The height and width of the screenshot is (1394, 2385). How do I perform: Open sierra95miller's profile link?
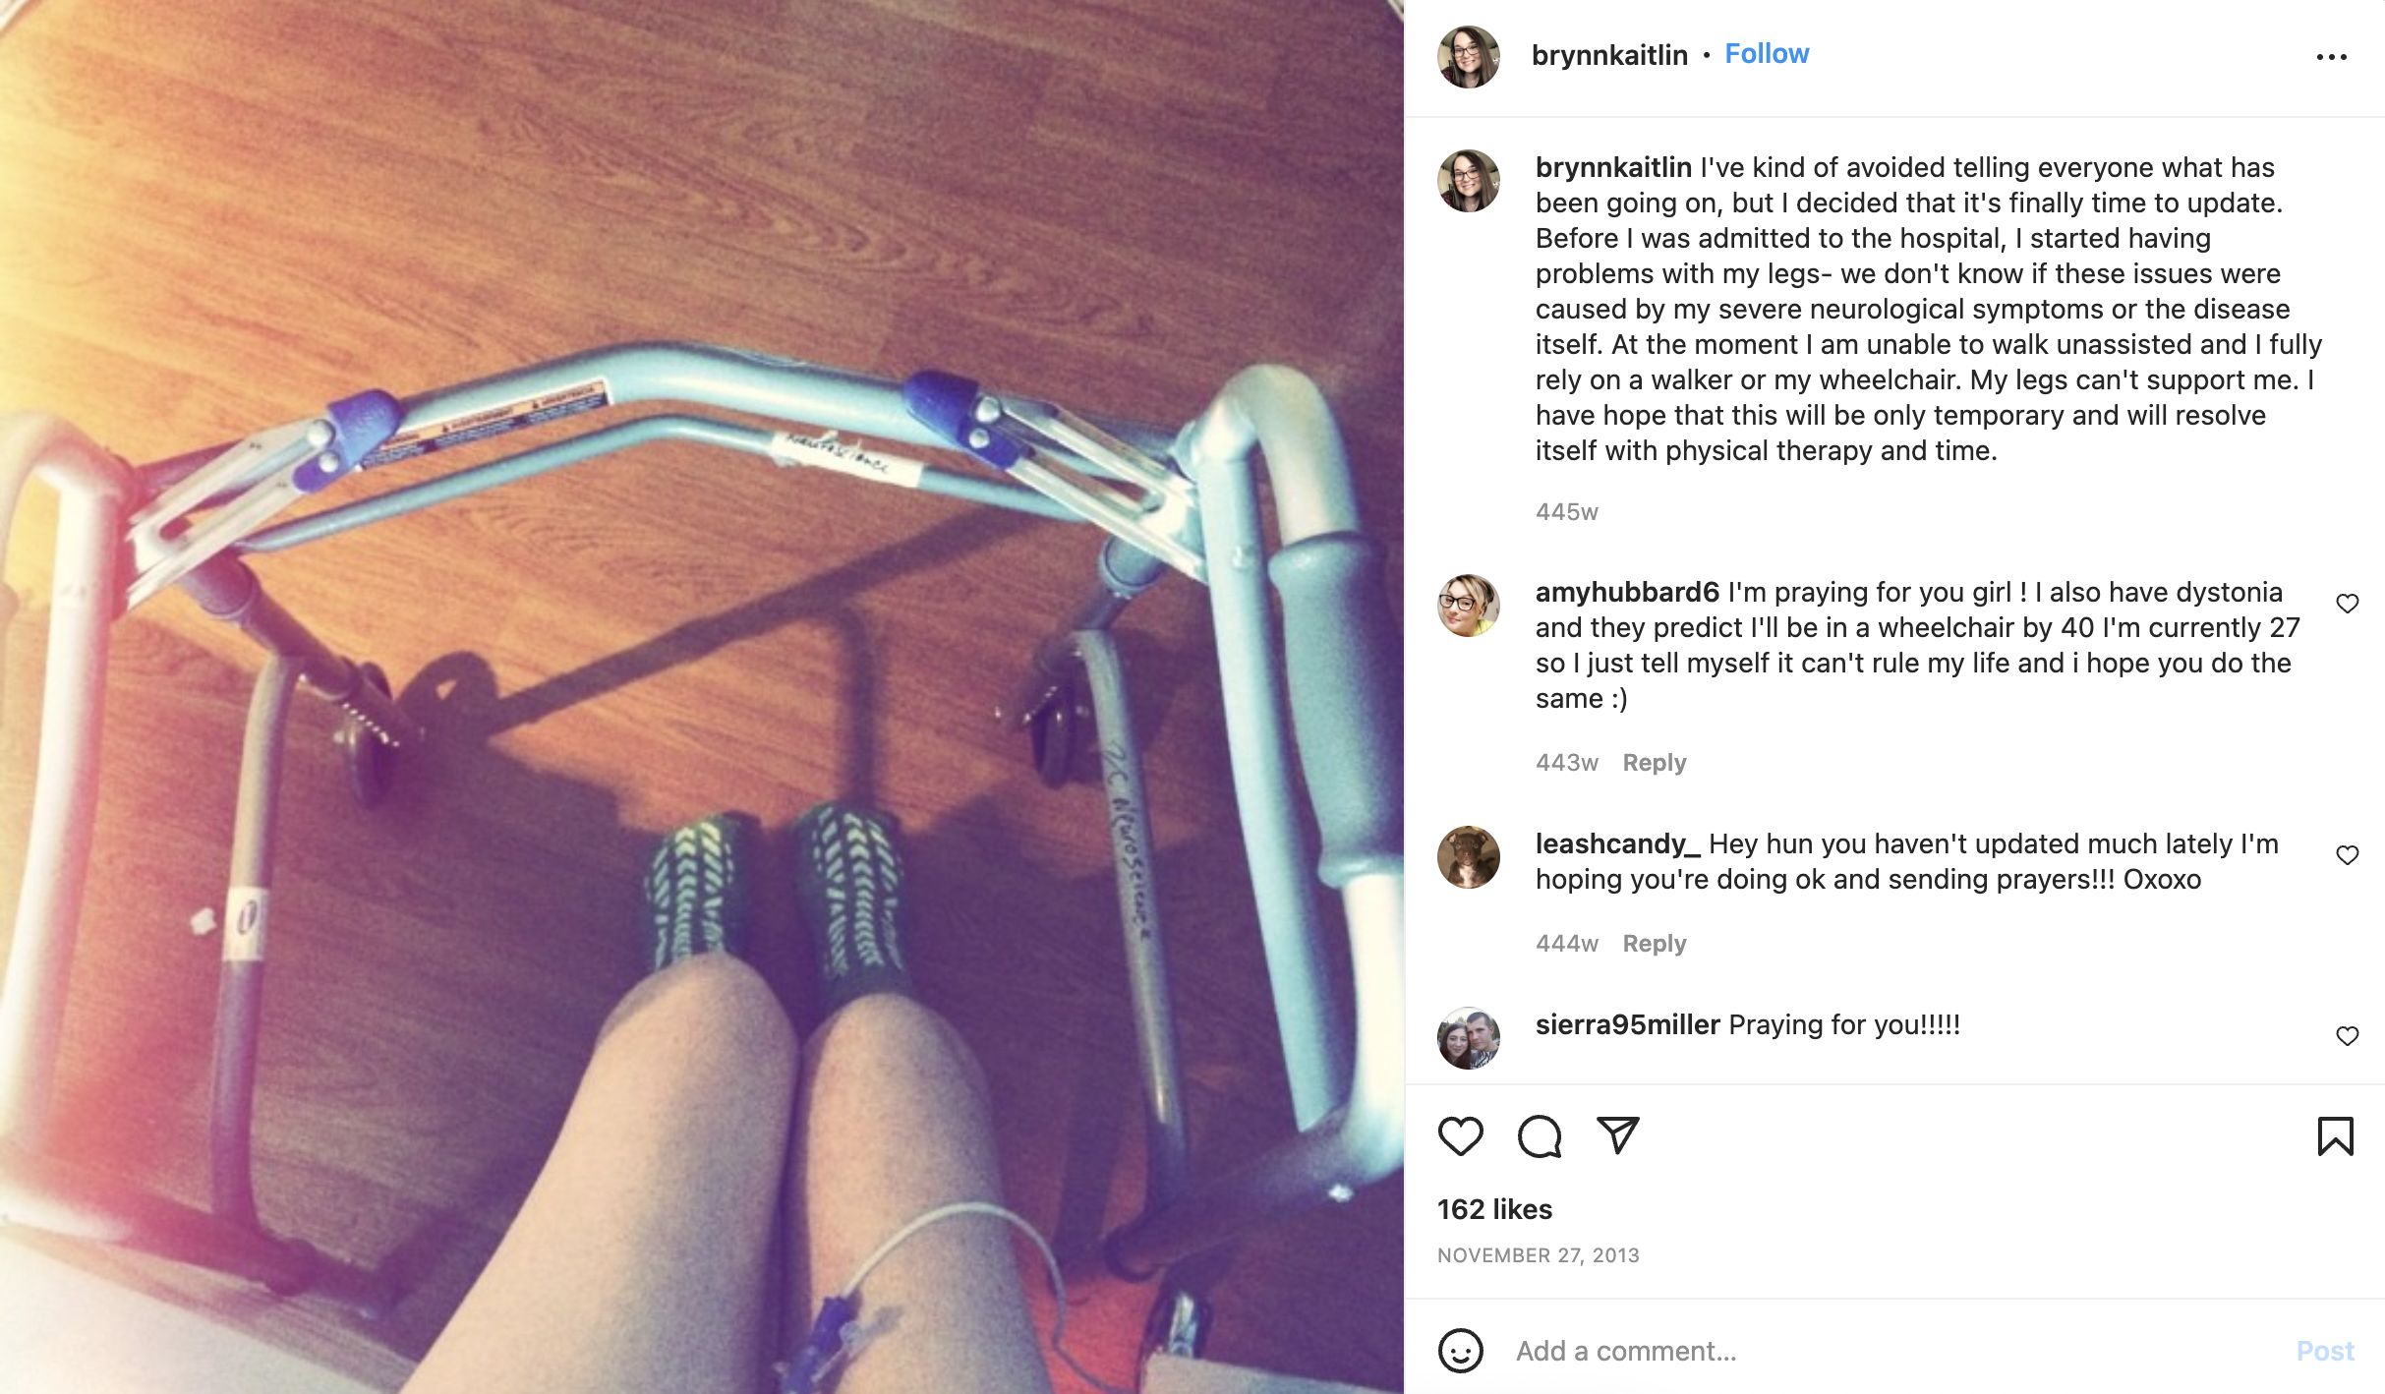pyautogui.click(x=1627, y=1024)
